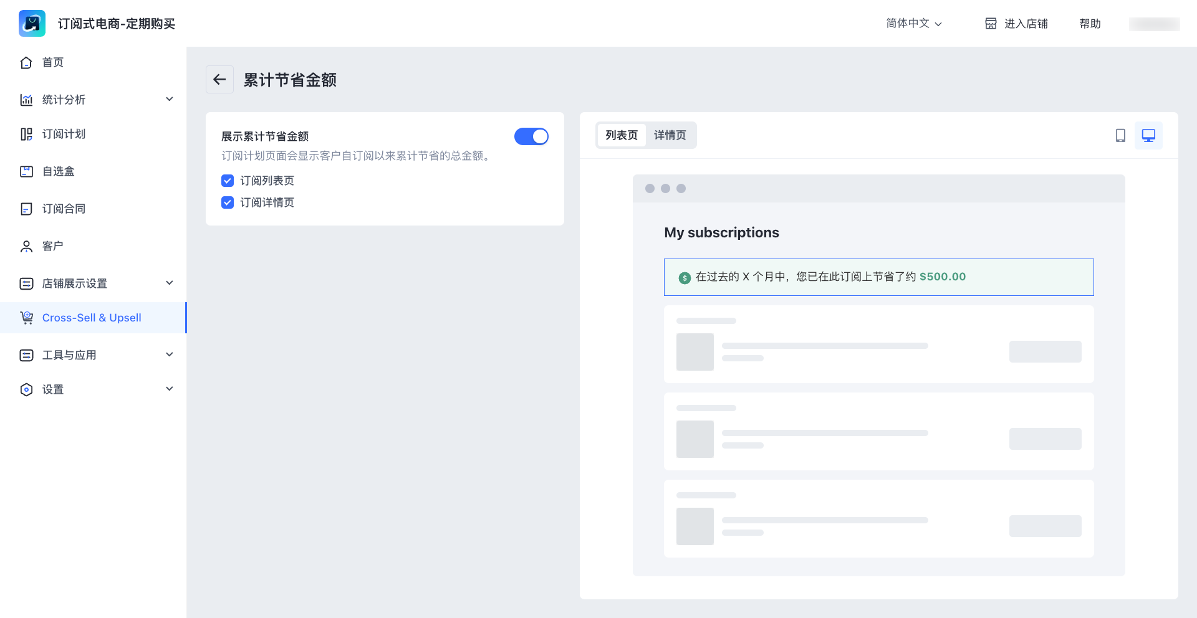Click the app logo in header
The width and height of the screenshot is (1197, 618).
point(32,24)
